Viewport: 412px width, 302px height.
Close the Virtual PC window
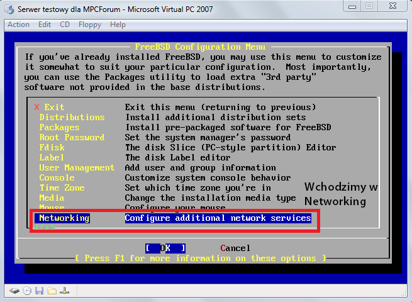tap(393, 6)
